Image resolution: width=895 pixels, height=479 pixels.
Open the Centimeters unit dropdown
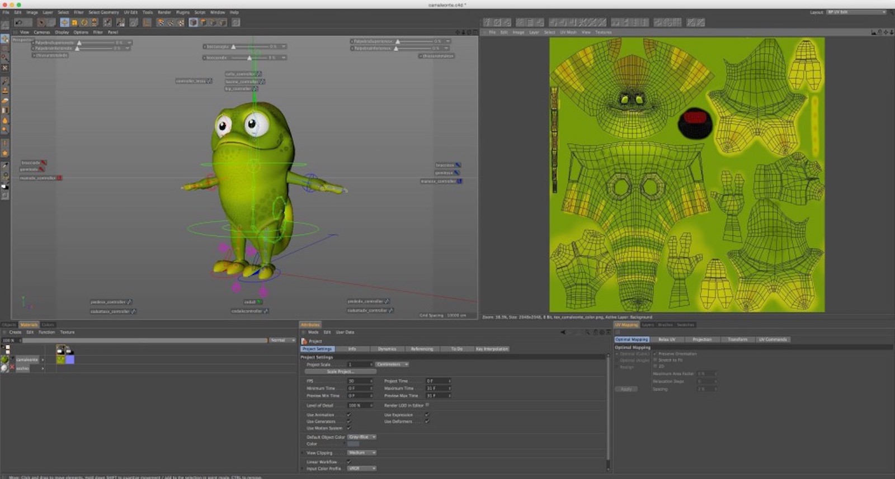pos(392,364)
